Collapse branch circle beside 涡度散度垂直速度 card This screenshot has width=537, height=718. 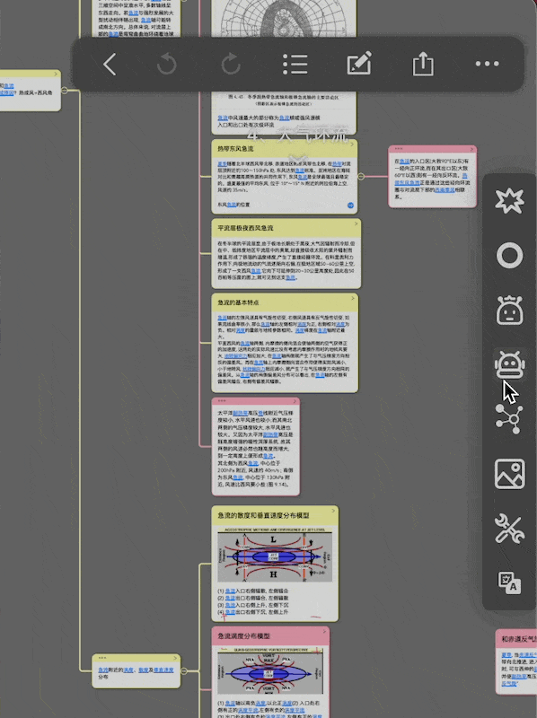point(184,670)
